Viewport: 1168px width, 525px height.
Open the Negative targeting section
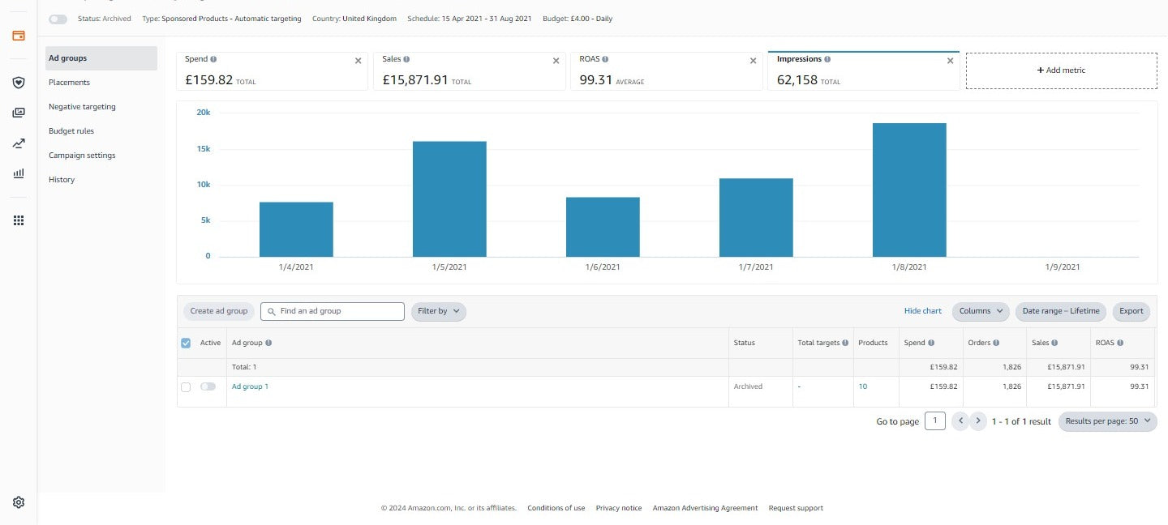click(x=82, y=107)
